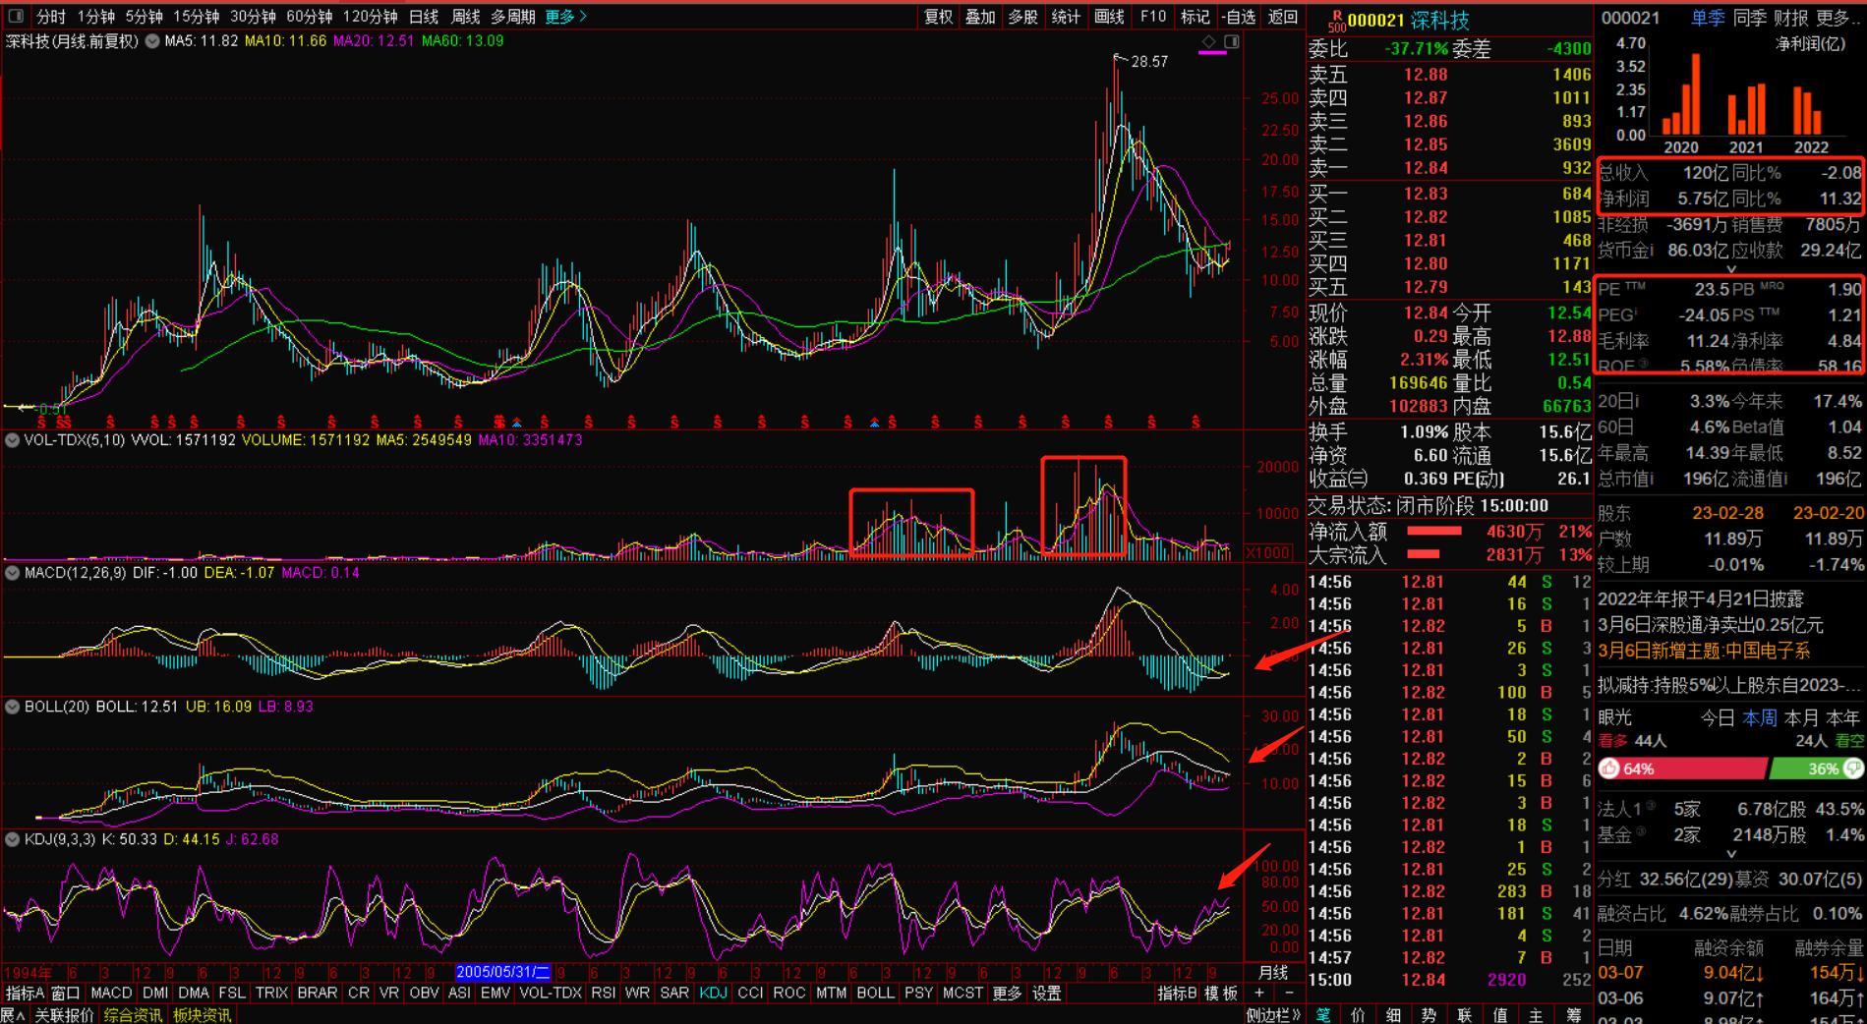The width and height of the screenshot is (1867, 1024).
Task: Open the BOLL(20) indicator dropdown circle
Action: (x=13, y=707)
